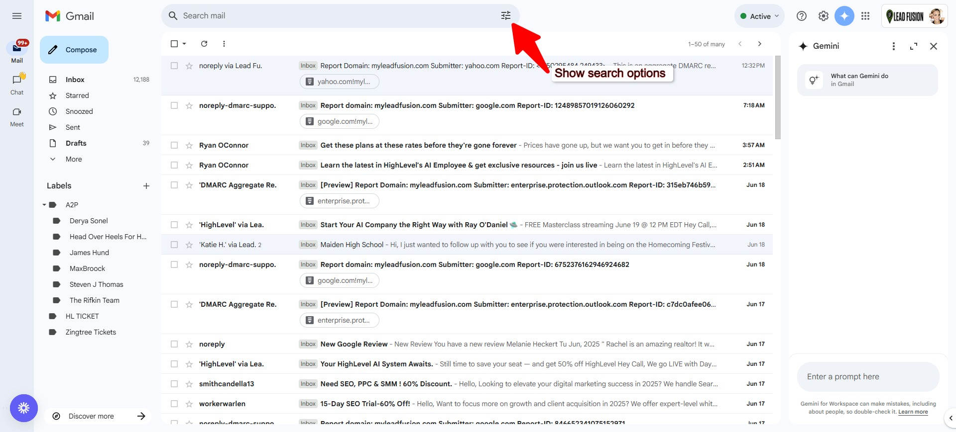This screenshot has width=956, height=432.
Task: Click What can Gemini do suggestion
Action: [x=867, y=80]
